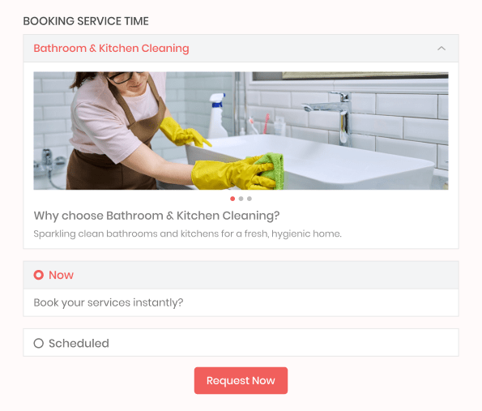
Task: Click the Now option label
Action: (x=61, y=275)
